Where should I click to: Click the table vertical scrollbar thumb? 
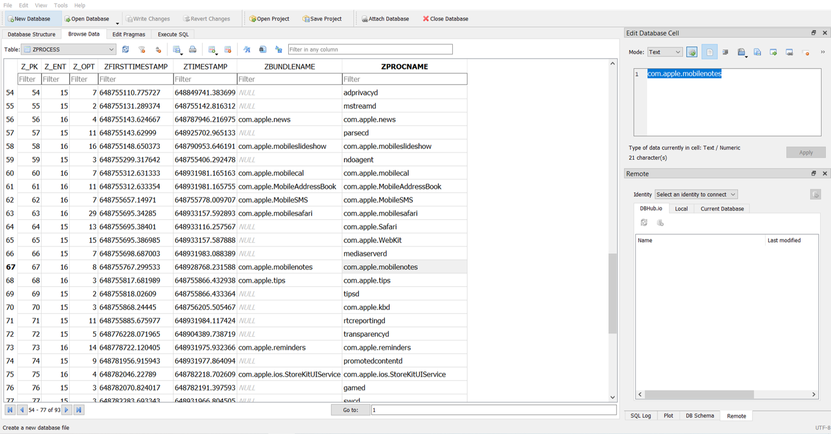coord(612,293)
